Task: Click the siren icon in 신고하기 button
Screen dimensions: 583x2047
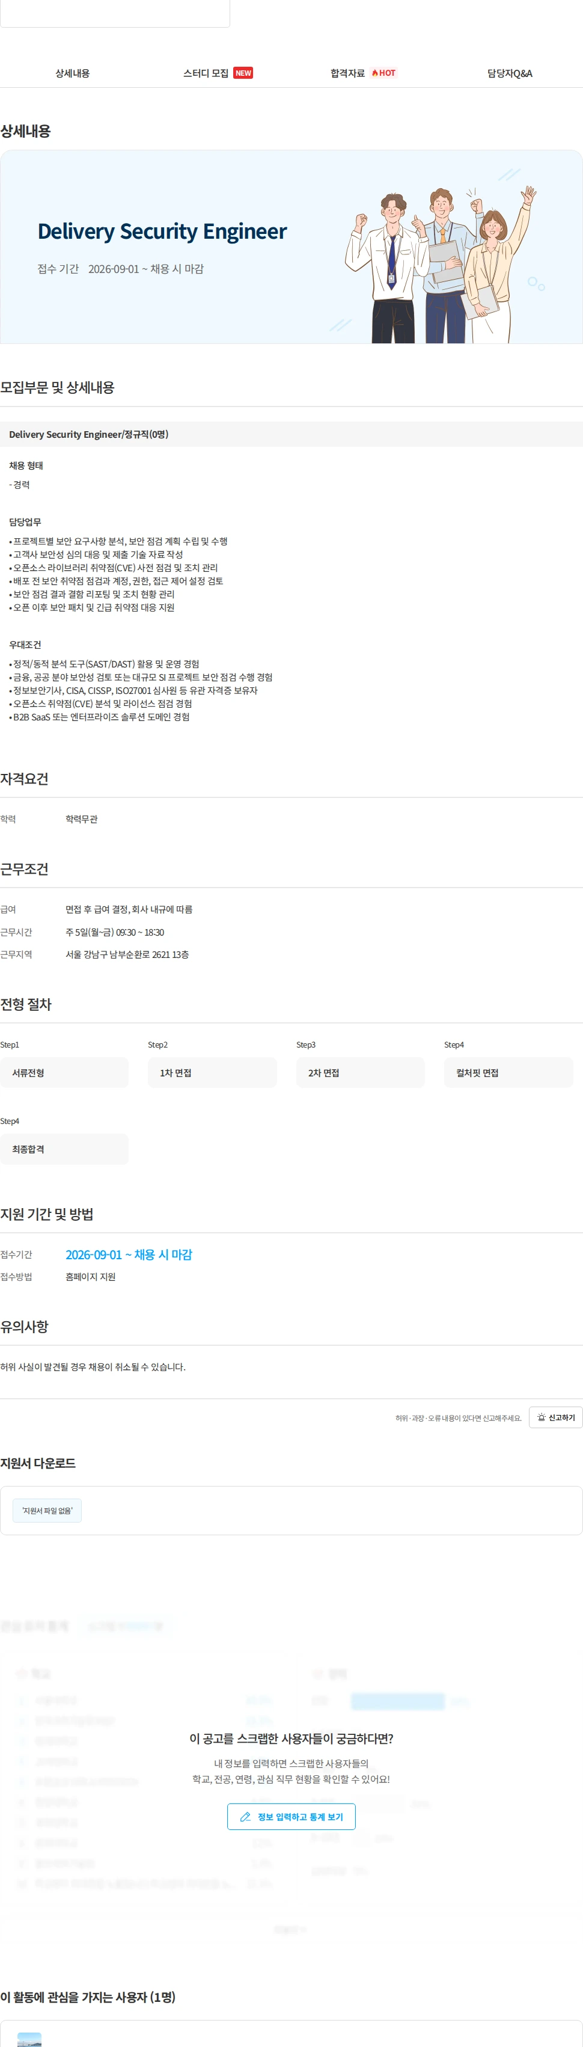Action: (x=542, y=1417)
